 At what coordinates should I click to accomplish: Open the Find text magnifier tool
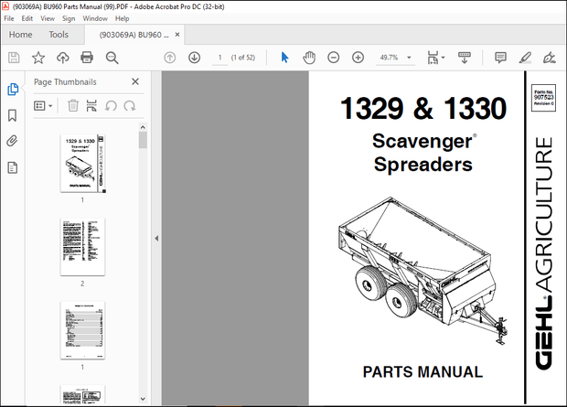(x=112, y=58)
